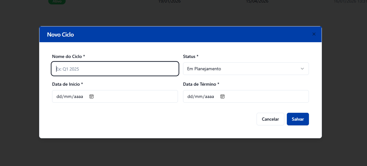The height and width of the screenshot is (166, 367).
Task: Focus the Nome do Ciclo text field
Action: coord(115,69)
